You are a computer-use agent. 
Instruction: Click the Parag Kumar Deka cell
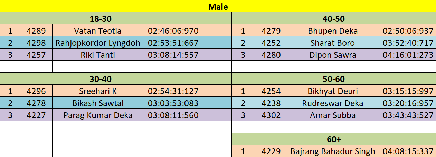(98, 115)
